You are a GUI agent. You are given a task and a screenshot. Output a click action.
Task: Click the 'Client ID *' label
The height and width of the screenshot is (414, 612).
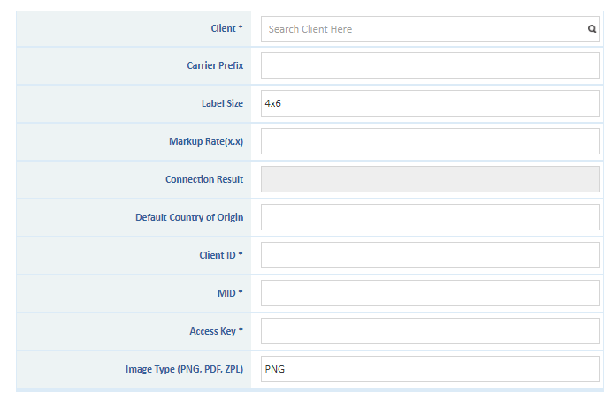(221, 255)
